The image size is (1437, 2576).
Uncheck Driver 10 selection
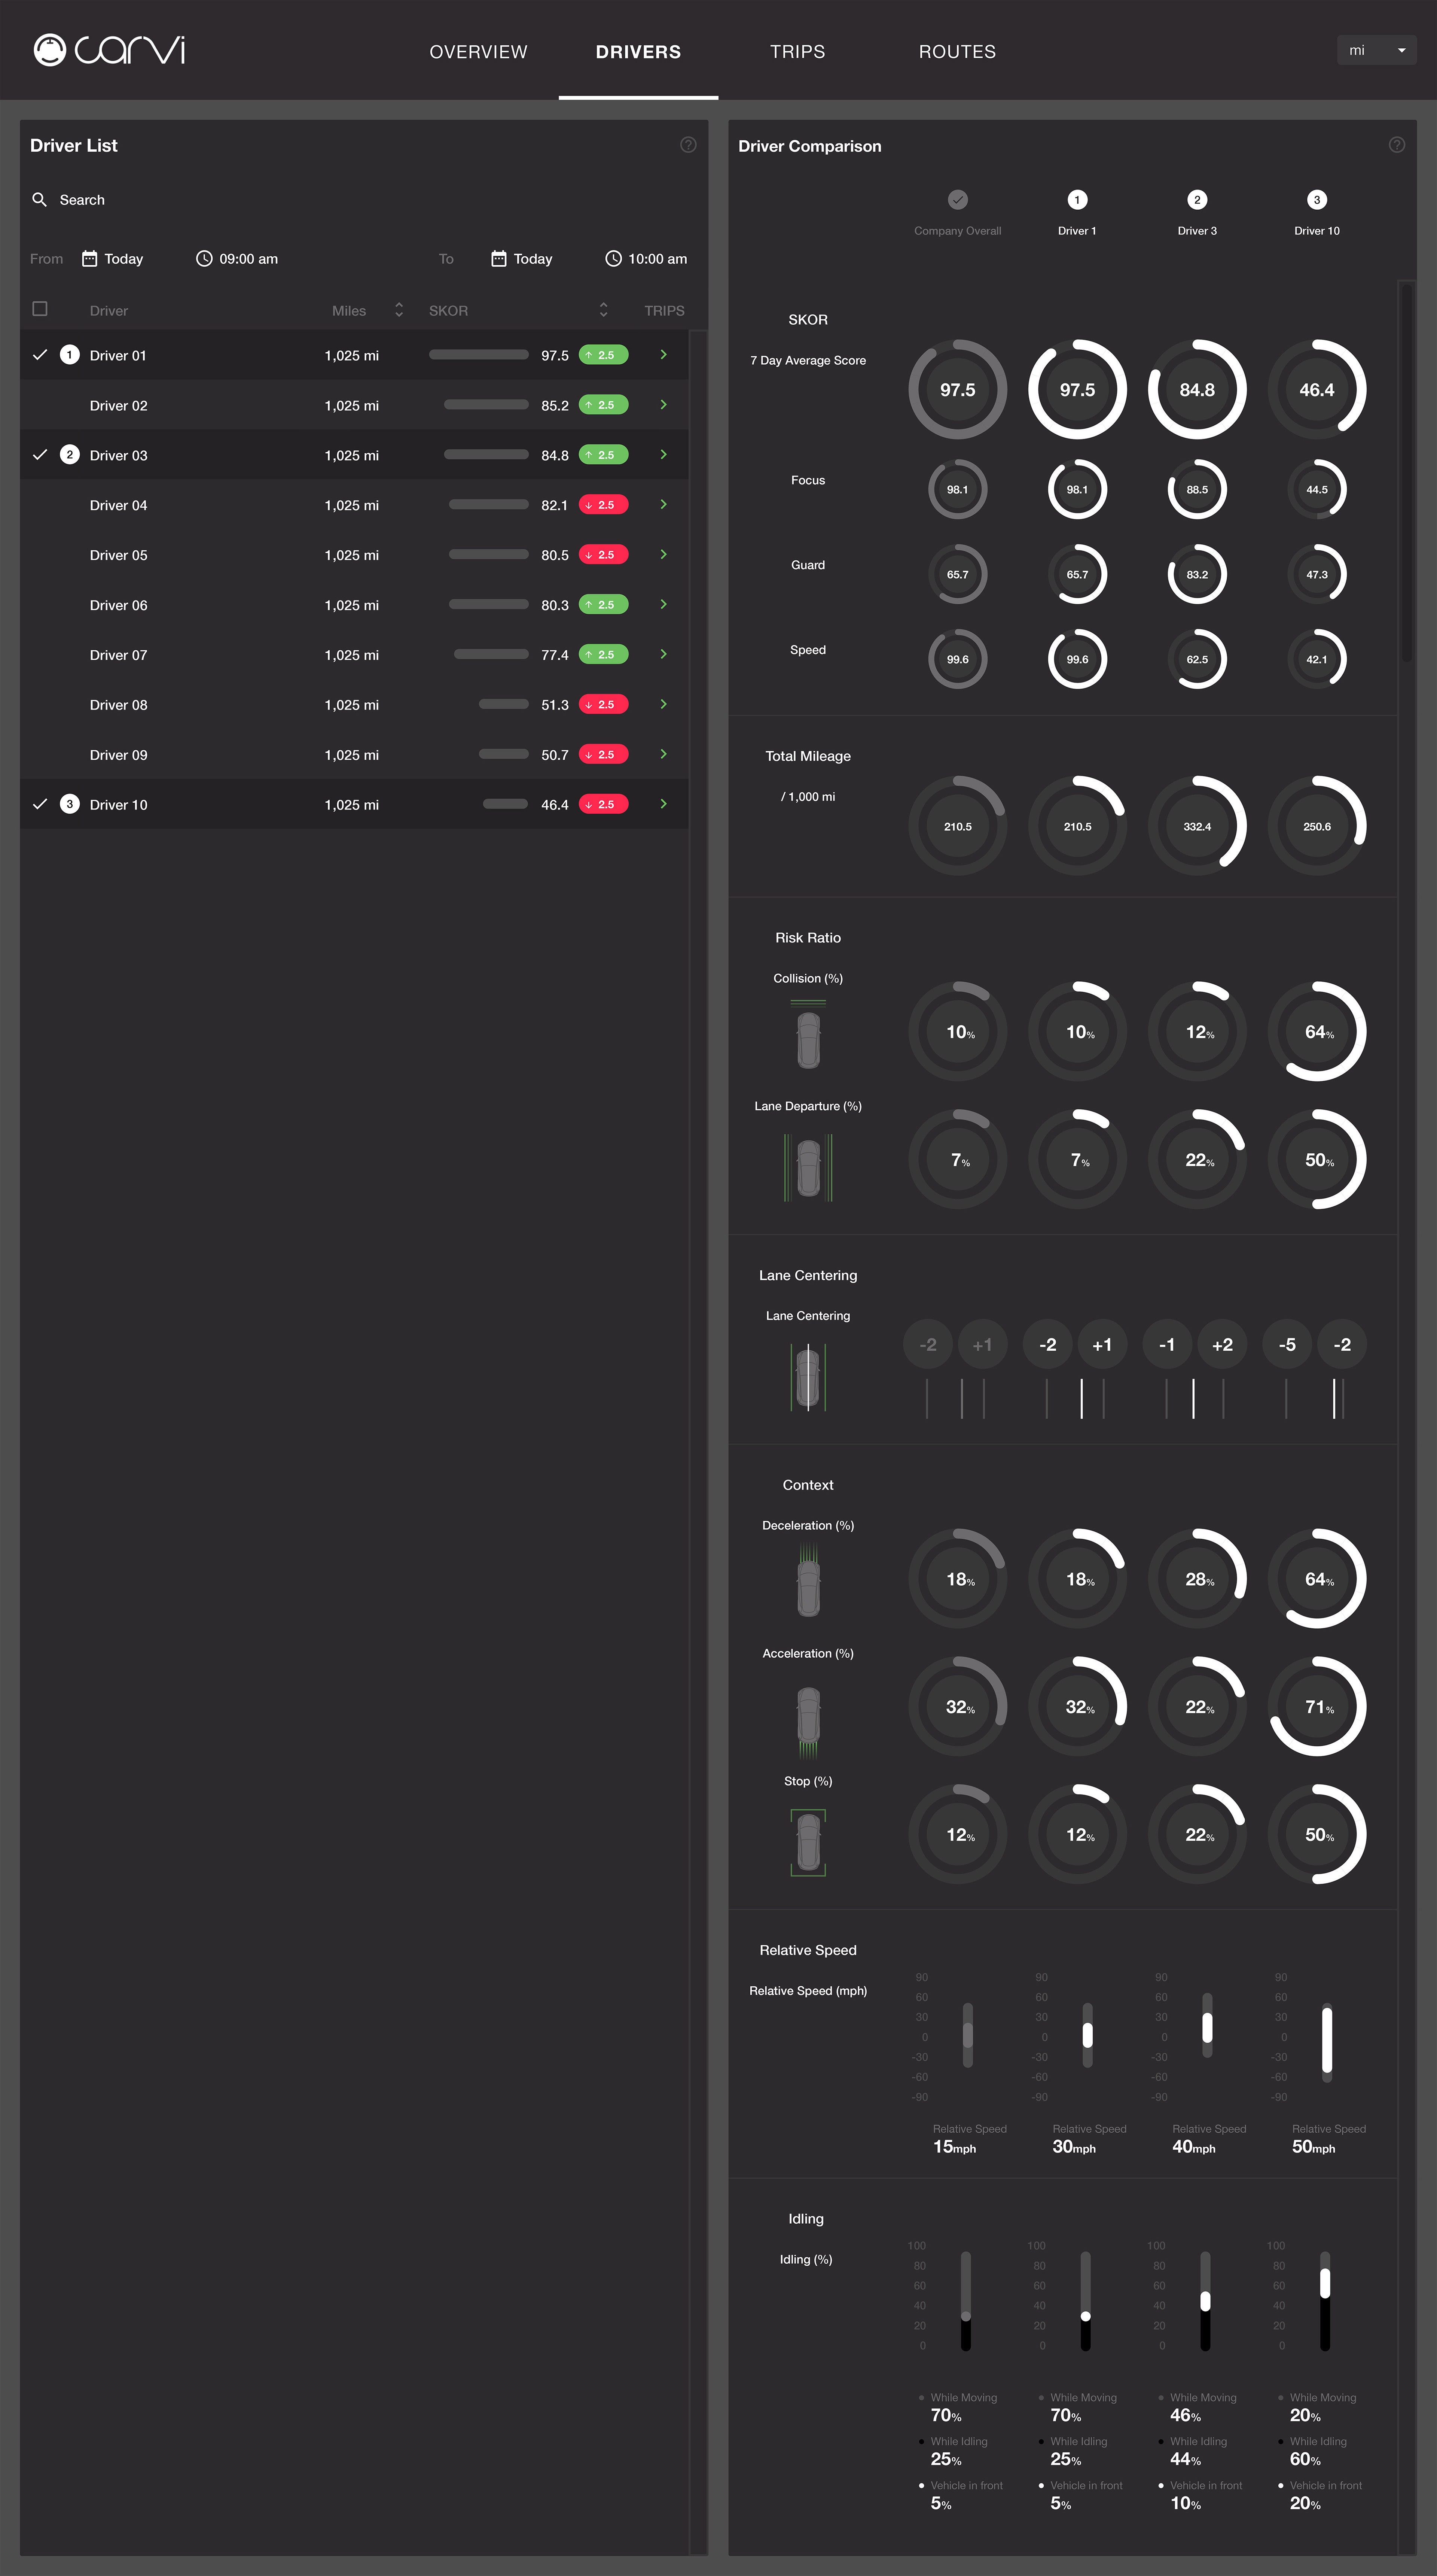40,804
